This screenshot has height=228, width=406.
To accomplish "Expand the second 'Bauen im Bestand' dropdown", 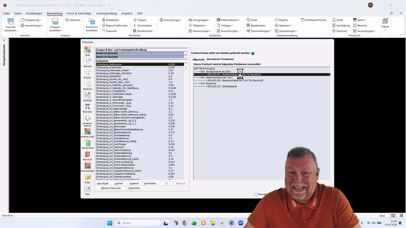I will point(186,57).
